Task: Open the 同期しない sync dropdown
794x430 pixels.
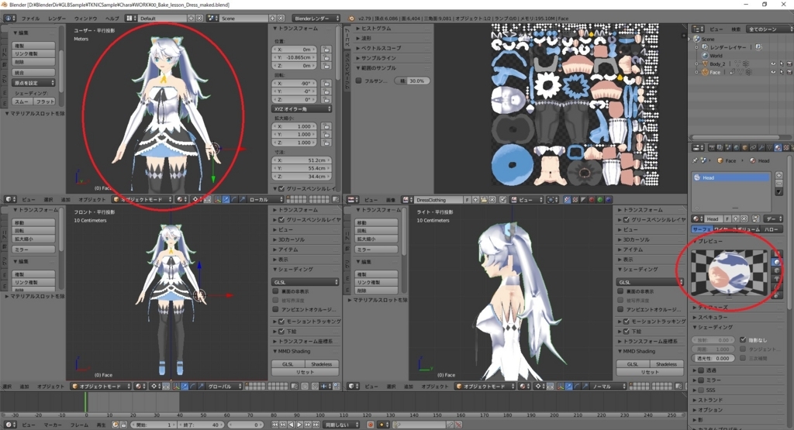Action: [342, 425]
